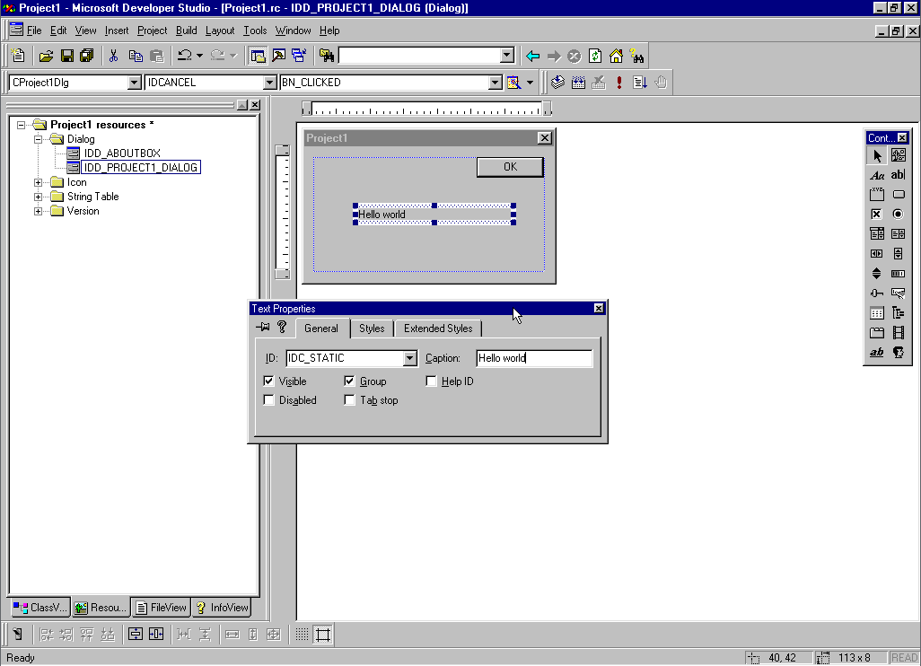Select IDD_PROJECT1_DIALOG in resource tree

click(140, 167)
